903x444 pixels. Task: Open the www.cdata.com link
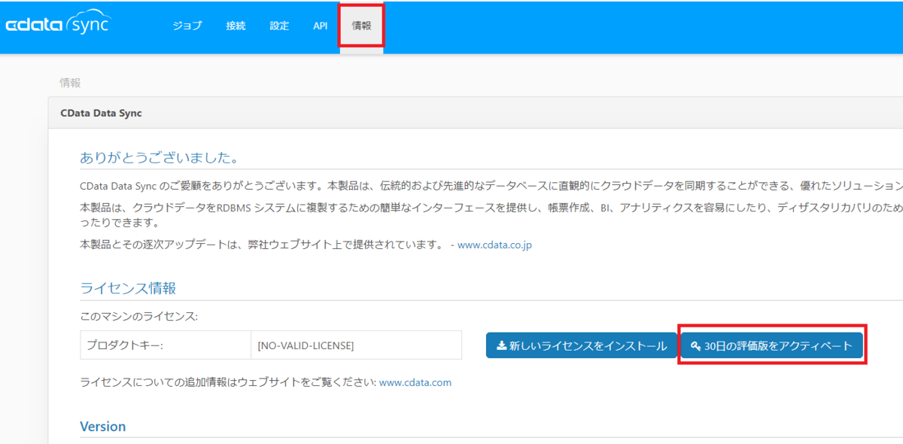click(x=415, y=382)
